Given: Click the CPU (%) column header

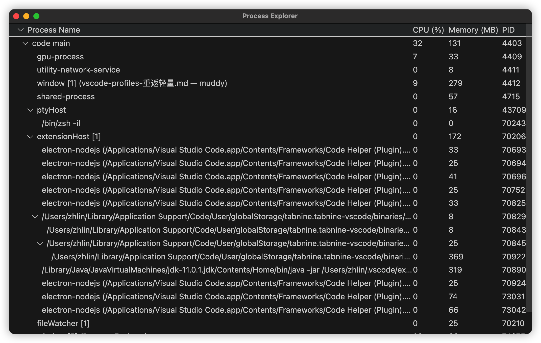Looking at the screenshot, I should pyautogui.click(x=428, y=30).
